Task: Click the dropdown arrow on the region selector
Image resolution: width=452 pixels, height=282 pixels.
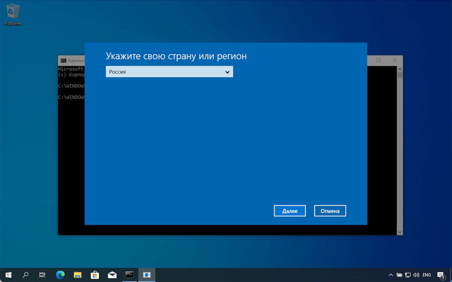Action: tap(227, 72)
